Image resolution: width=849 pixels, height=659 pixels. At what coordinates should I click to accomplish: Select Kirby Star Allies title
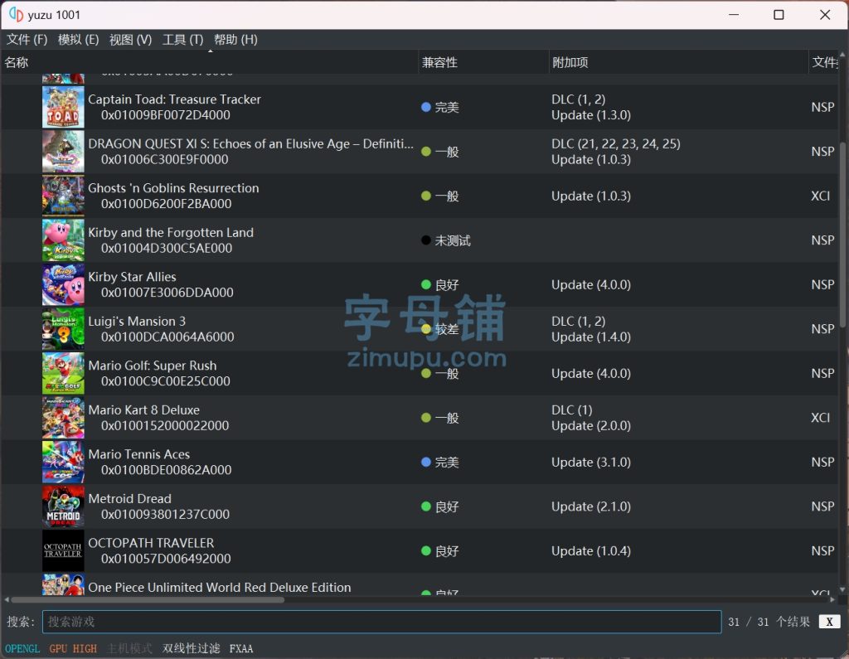pyautogui.click(x=132, y=277)
